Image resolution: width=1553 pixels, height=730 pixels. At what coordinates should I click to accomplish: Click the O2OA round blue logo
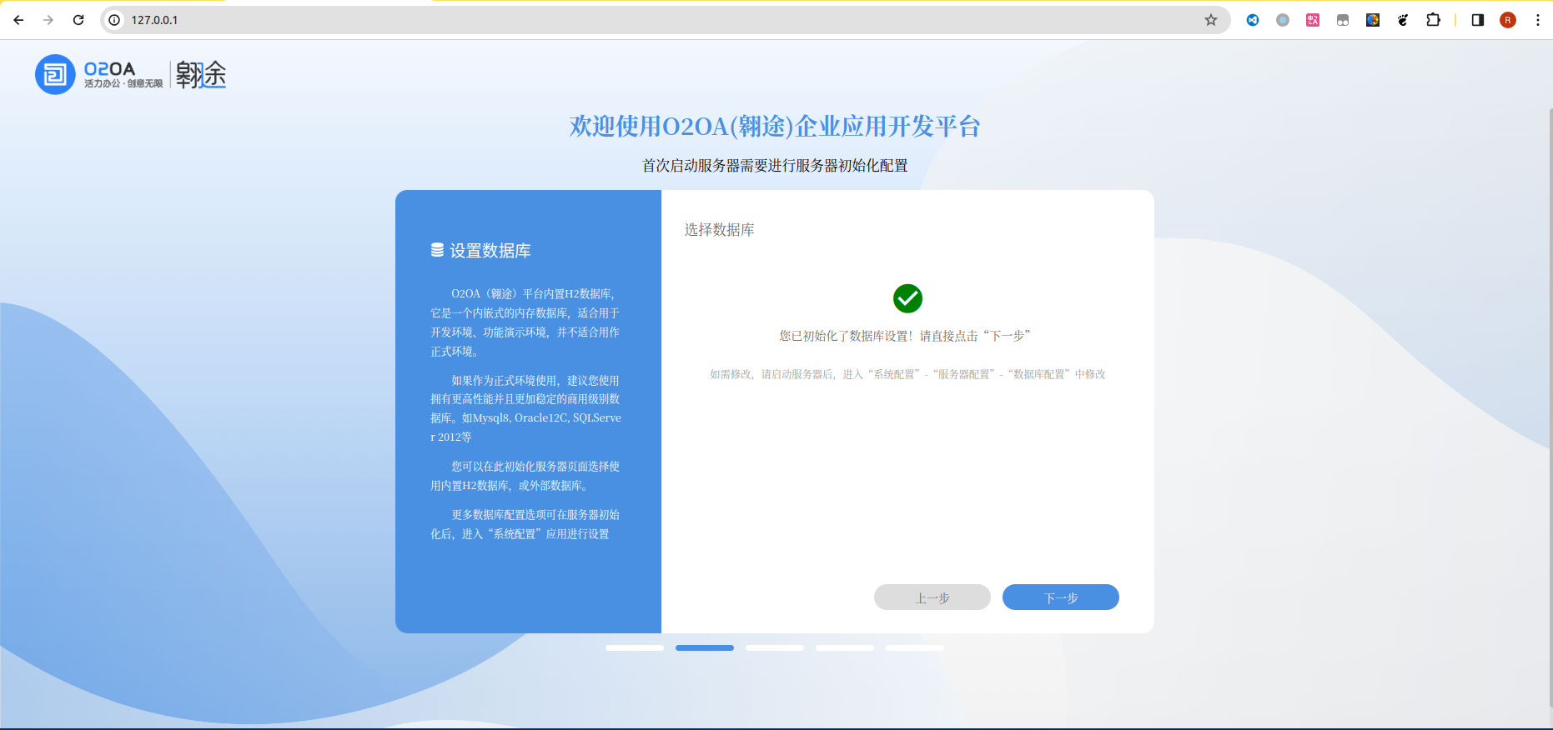[55, 75]
